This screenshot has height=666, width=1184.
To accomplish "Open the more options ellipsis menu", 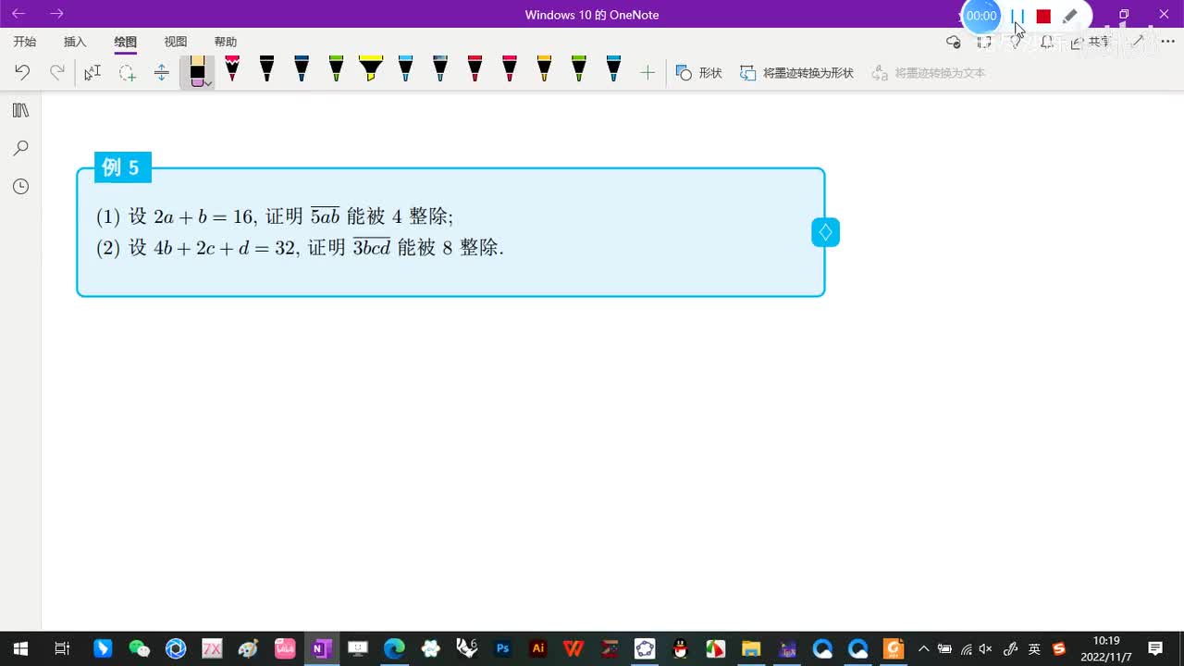I will [x=1167, y=42].
